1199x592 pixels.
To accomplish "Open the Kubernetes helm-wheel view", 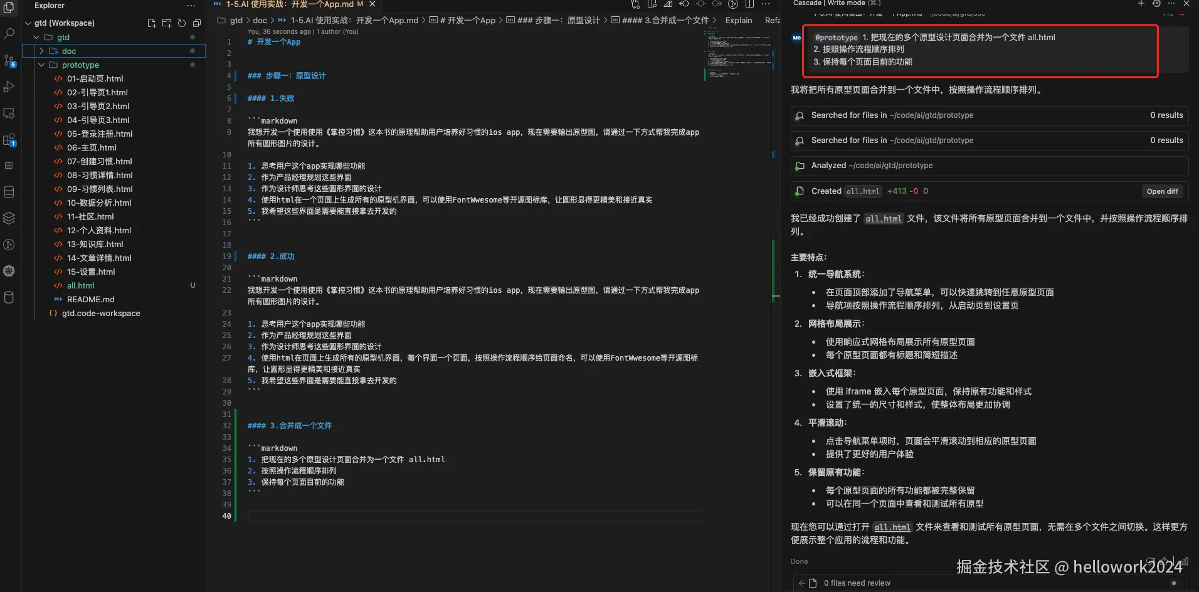I will coord(9,271).
